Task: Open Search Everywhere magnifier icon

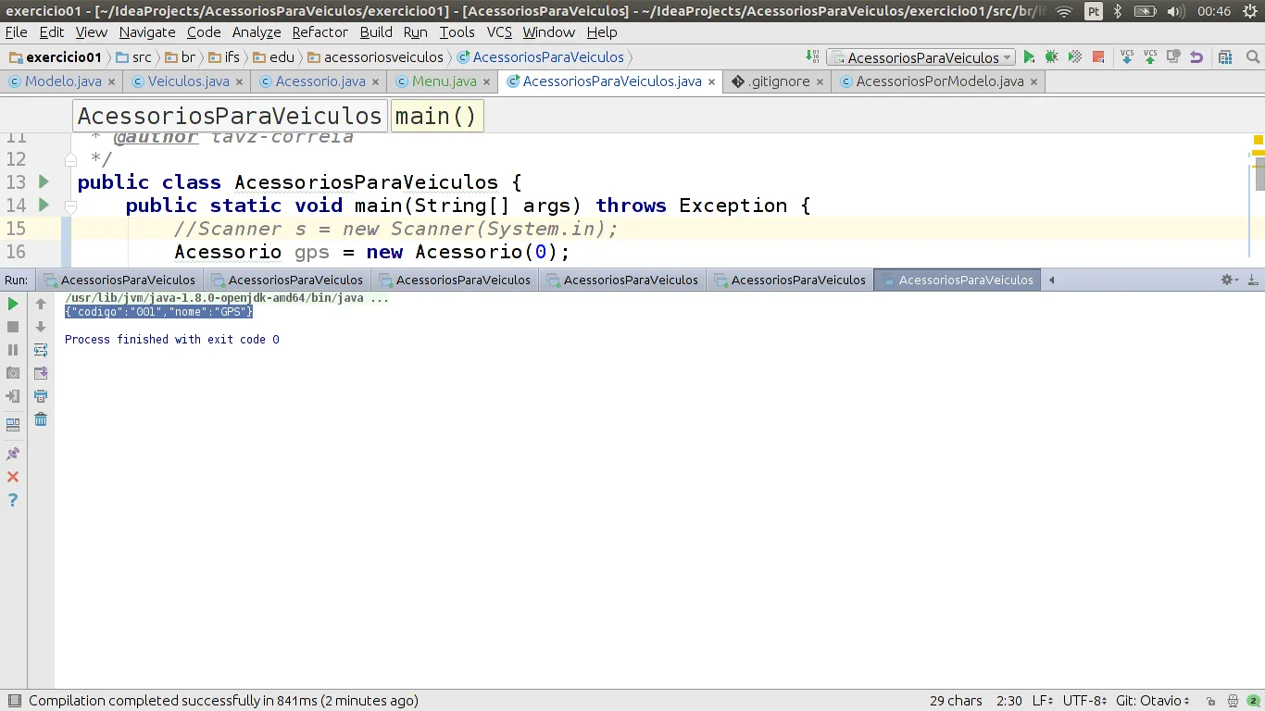Action: coord(1254,57)
